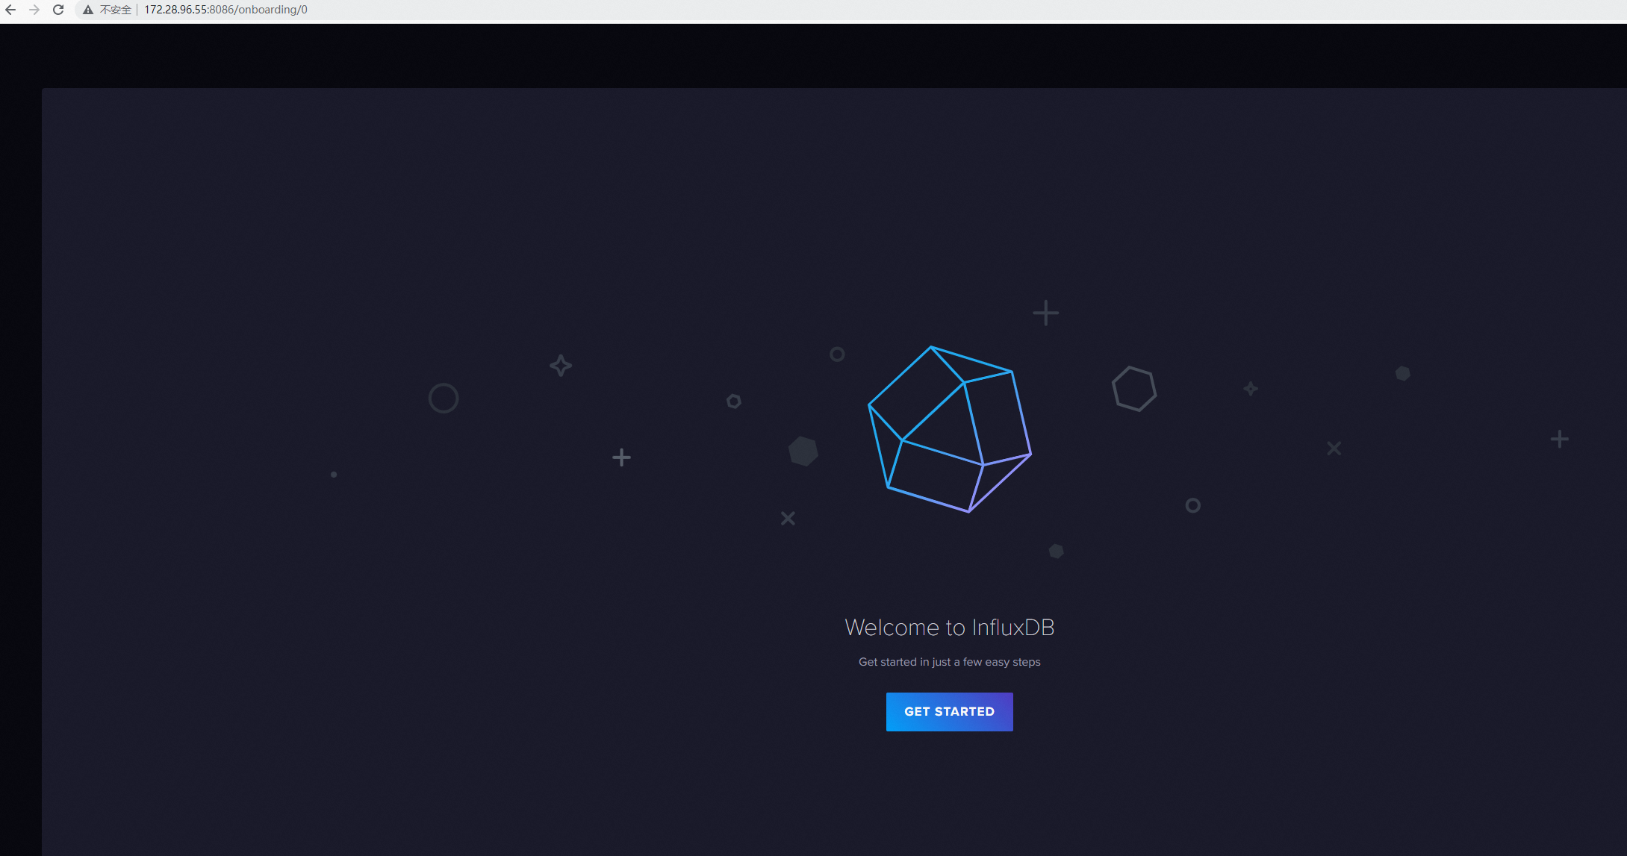Click the plus sign above the logo

[x=1045, y=313]
